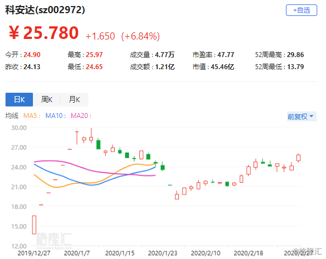
Task: Click the 12.00 price axis label
Action: point(19,246)
